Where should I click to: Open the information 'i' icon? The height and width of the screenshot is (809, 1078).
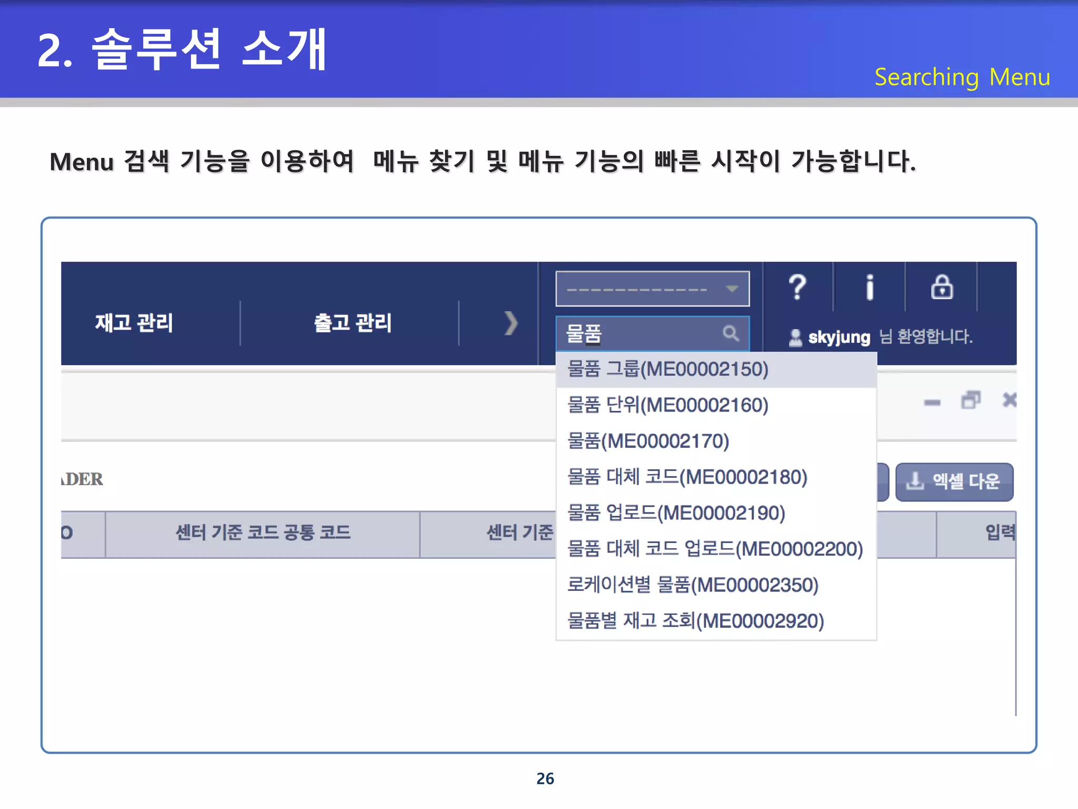(x=870, y=288)
